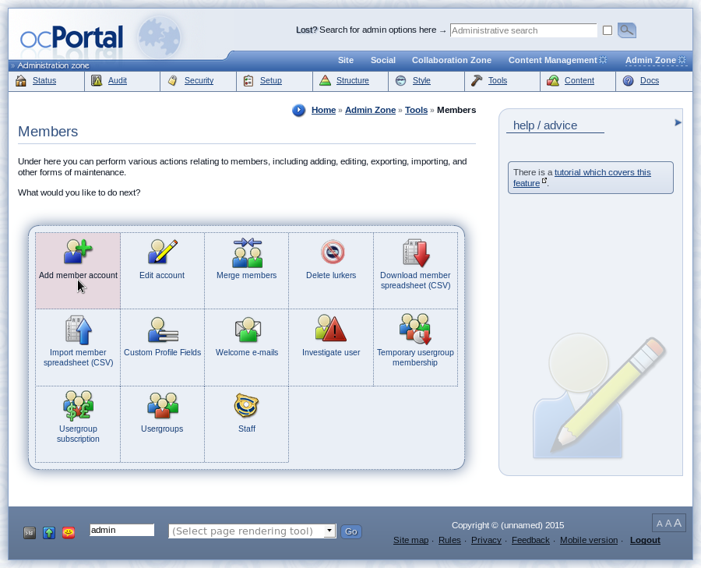Click the Usergroups icon
Screen dimensions: 701x568
(162, 405)
